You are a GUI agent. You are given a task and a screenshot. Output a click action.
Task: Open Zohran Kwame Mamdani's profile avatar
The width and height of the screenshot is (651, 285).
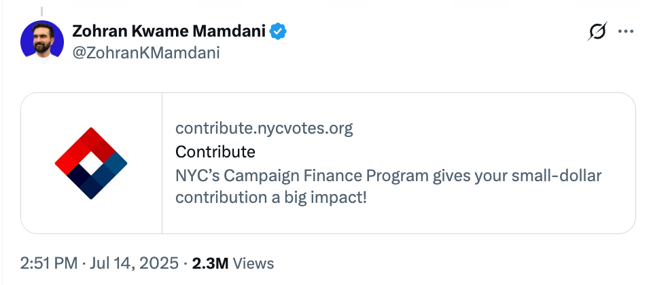click(x=42, y=42)
